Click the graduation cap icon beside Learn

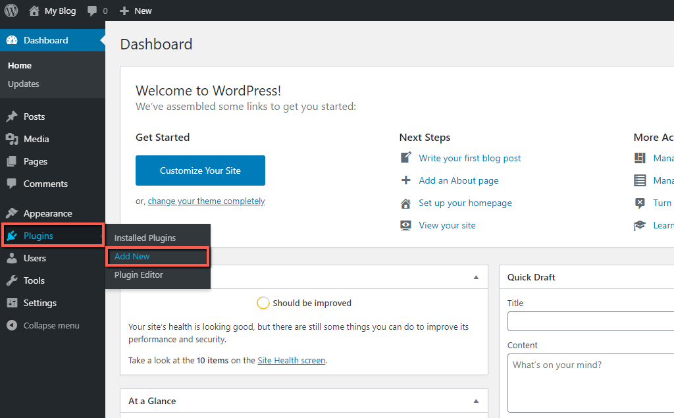[640, 225]
